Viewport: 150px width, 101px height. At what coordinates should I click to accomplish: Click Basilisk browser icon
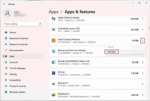[x=53, y=62]
